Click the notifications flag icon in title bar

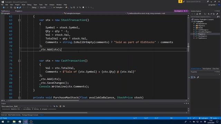(180, 1)
